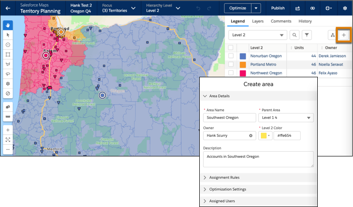353x207 pixels.
Task: Switch to the Comments tab
Action: click(281, 21)
